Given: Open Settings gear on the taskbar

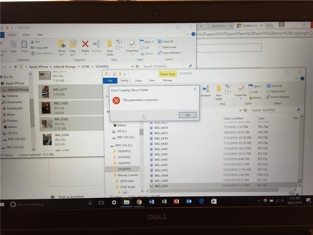Looking at the screenshot, I should click(x=114, y=203).
